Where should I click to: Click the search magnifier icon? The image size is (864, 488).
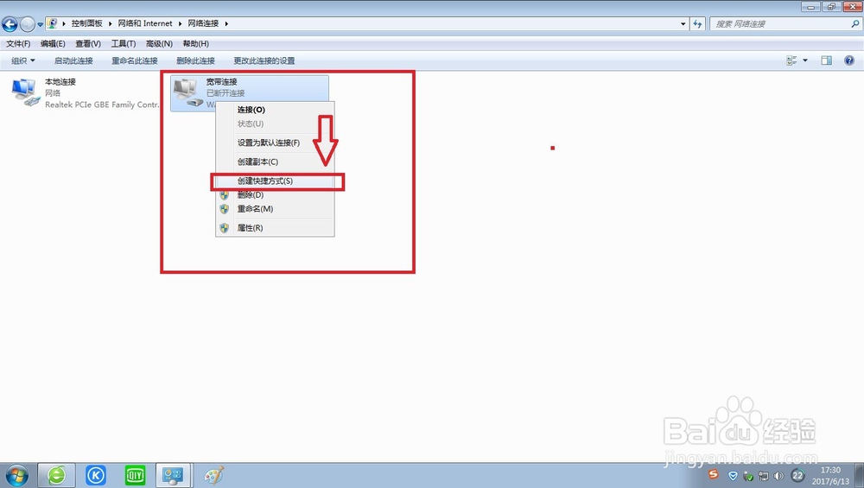855,23
